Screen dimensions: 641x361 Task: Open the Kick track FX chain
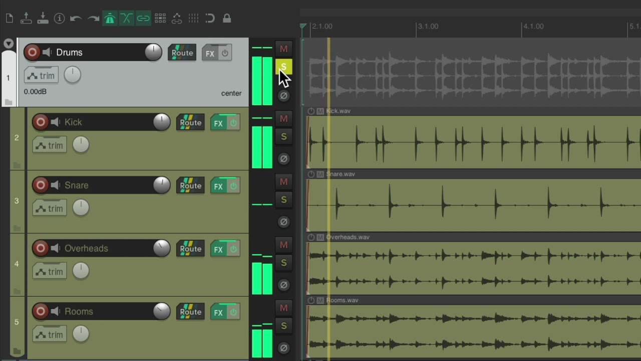coord(218,123)
